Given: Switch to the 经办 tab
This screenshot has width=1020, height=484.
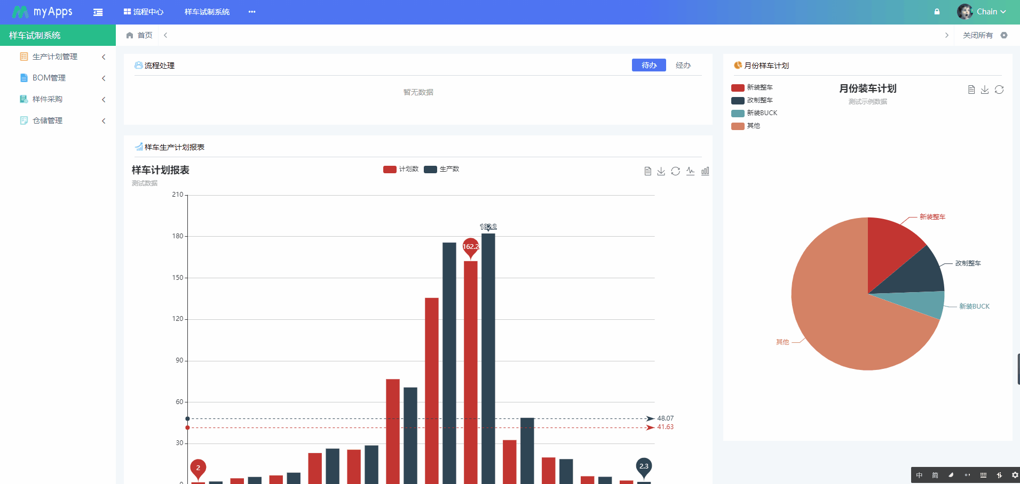Looking at the screenshot, I should pos(683,65).
